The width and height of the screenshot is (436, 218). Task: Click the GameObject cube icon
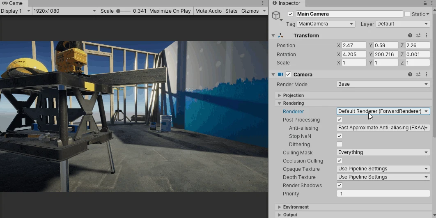pos(276,15)
